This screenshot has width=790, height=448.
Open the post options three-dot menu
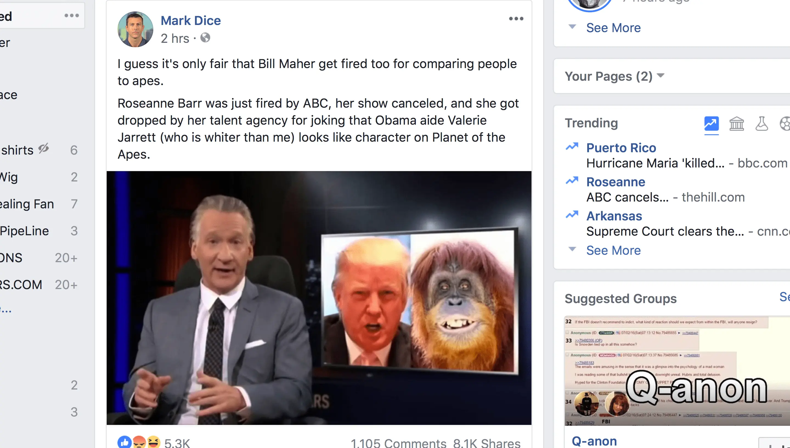point(516,19)
